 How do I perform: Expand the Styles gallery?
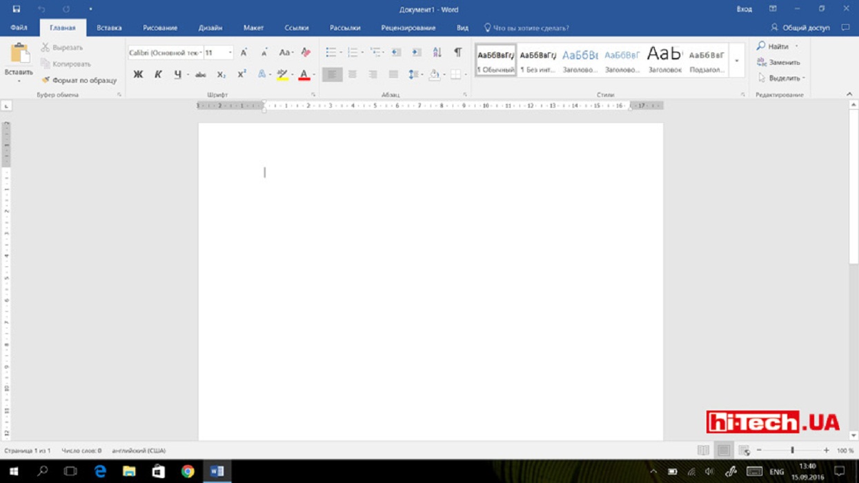tap(737, 61)
